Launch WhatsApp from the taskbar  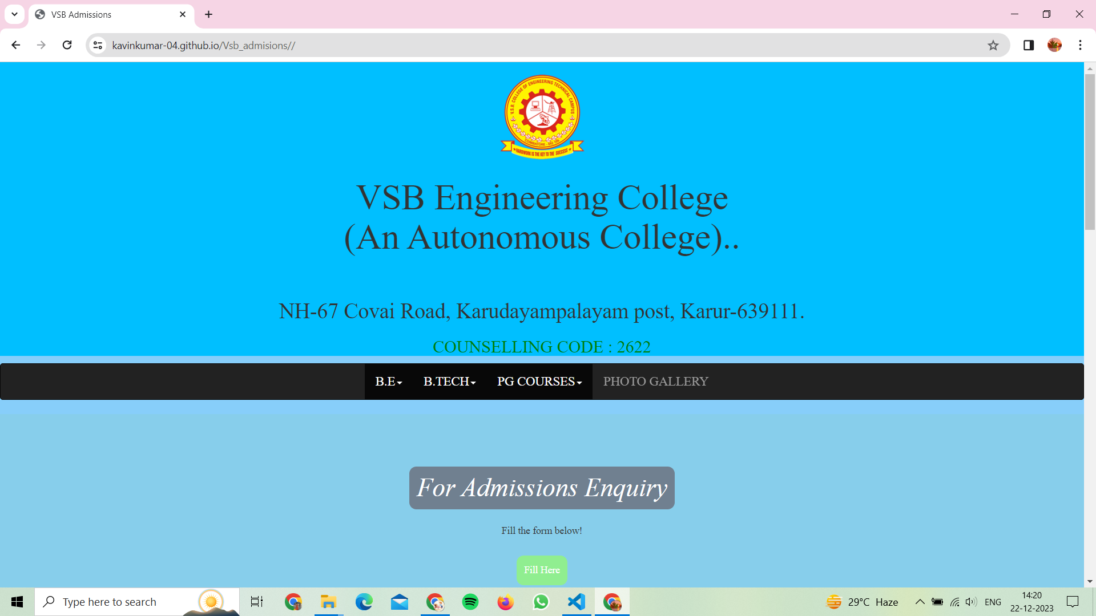(541, 602)
